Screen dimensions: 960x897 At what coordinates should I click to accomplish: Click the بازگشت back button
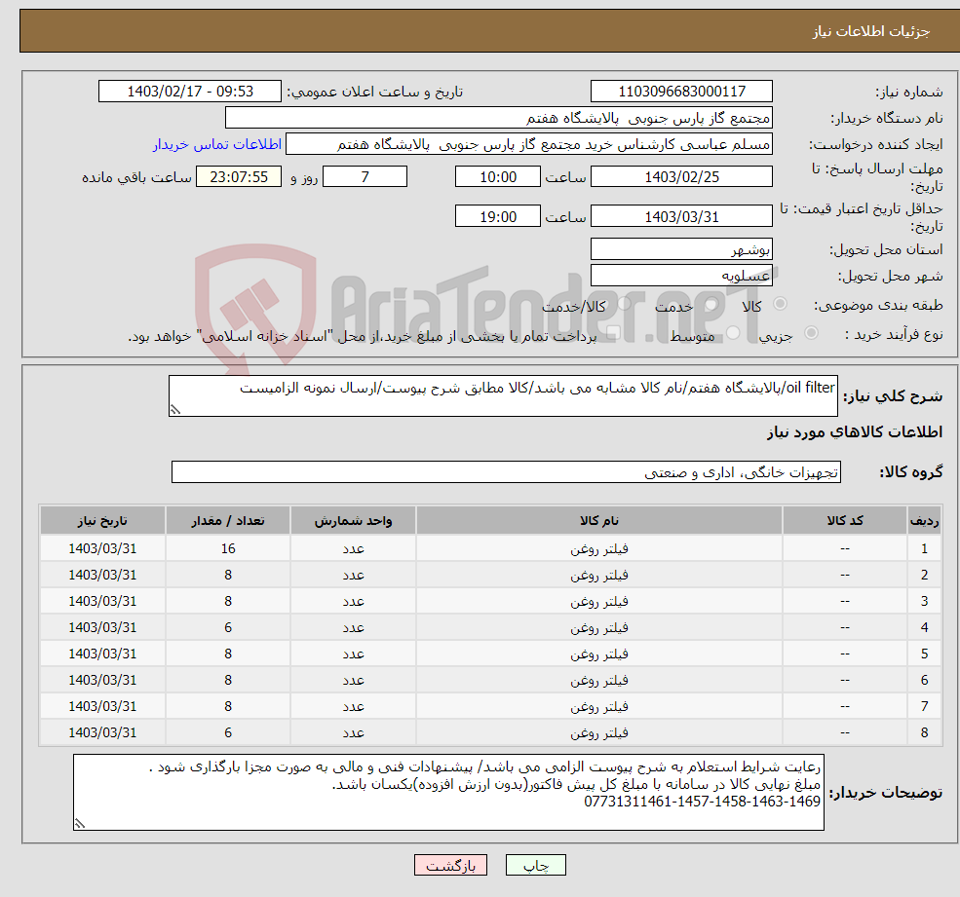[450, 865]
